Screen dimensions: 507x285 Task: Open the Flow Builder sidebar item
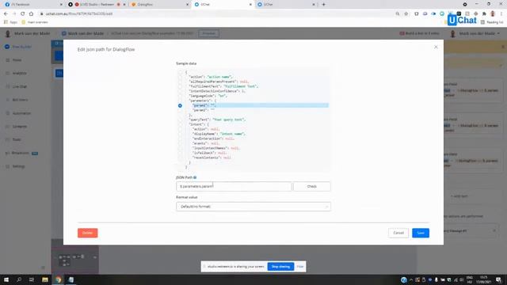click(18, 47)
